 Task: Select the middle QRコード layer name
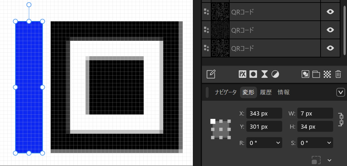pos(242,30)
